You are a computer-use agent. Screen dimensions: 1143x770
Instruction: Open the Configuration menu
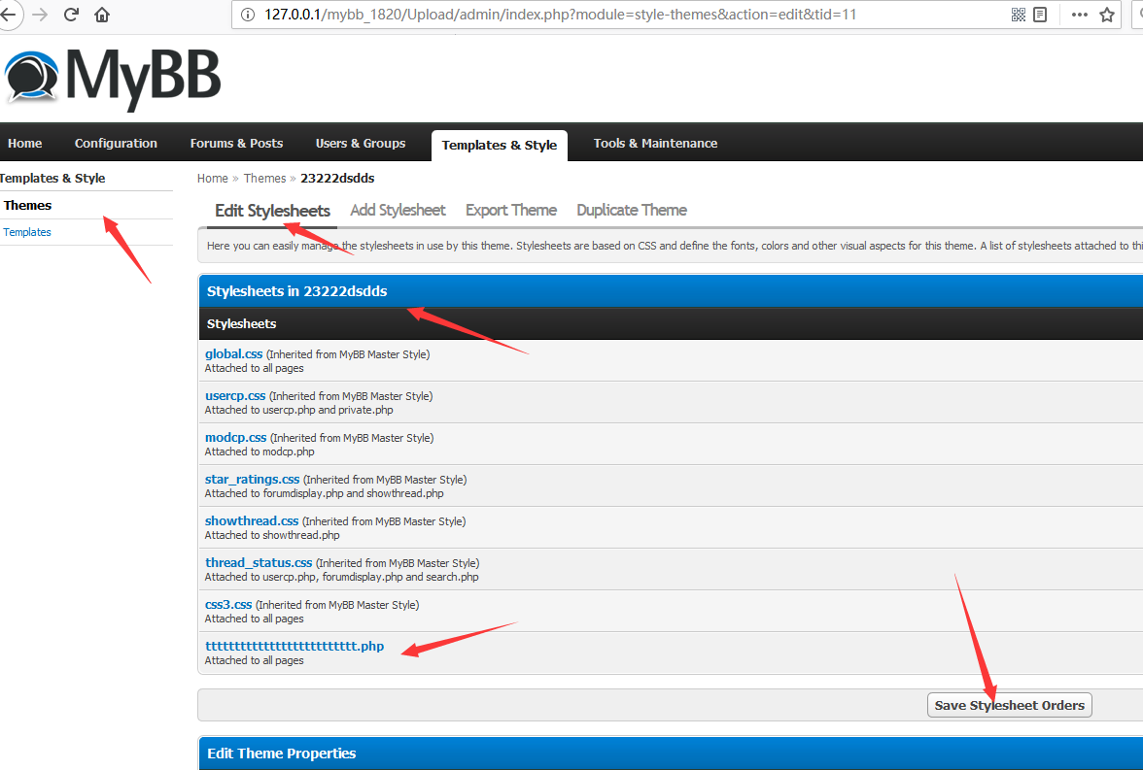116,144
